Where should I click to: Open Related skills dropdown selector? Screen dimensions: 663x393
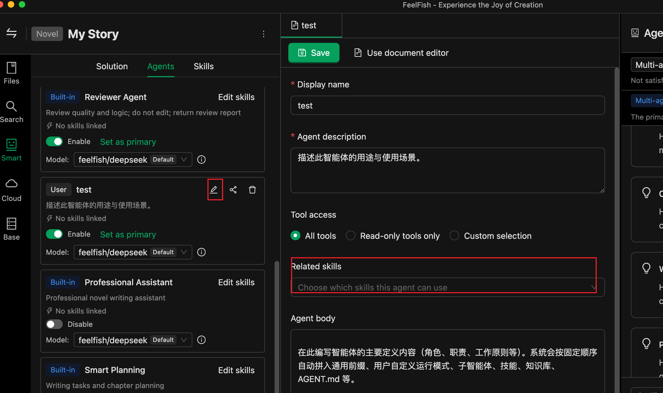pyautogui.click(x=447, y=287)
